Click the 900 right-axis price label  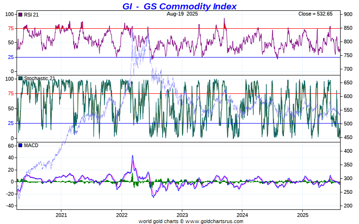(348, 14)
